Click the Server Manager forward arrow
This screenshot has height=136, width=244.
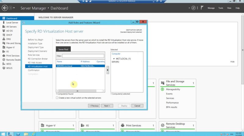click(10, 8)
